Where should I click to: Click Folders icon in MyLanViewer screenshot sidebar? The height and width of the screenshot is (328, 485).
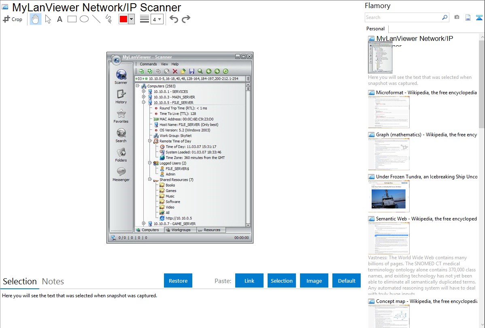[x=121, y=152]
